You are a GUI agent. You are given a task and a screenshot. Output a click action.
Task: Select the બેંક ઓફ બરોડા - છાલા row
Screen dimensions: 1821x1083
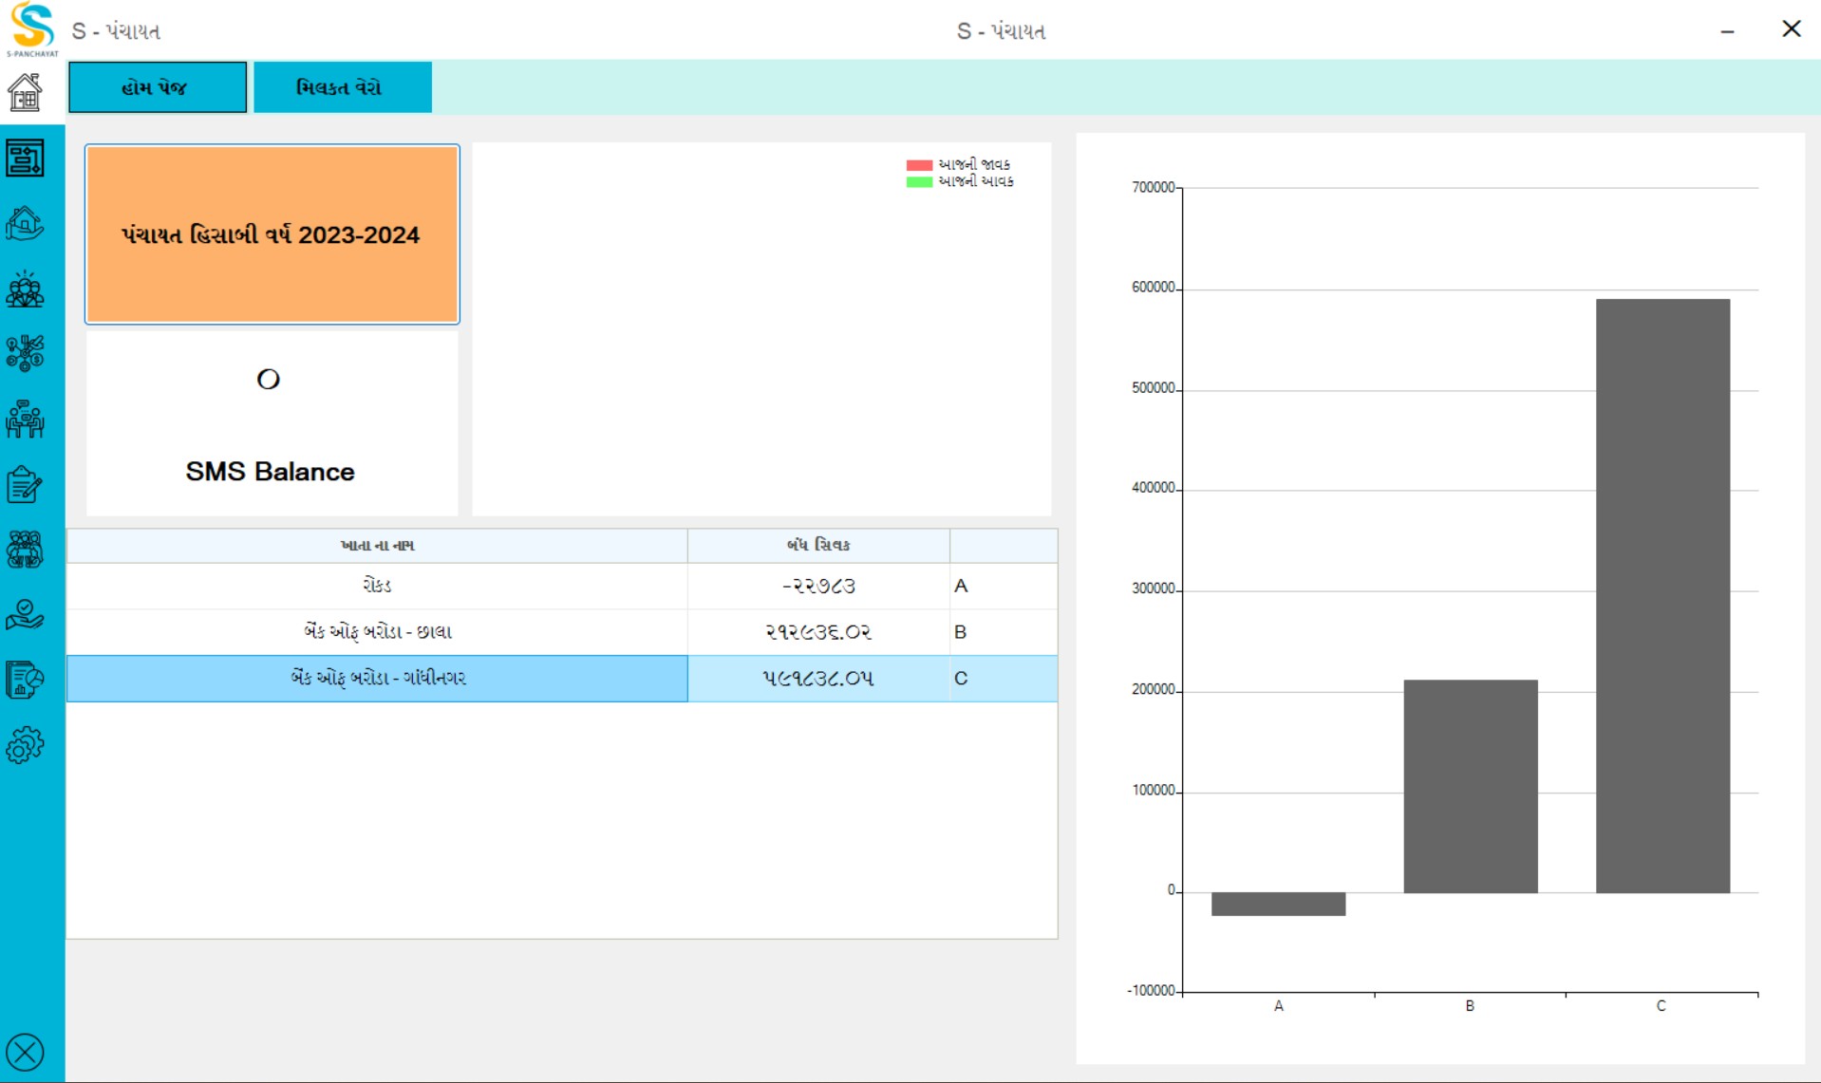click(377, 632)
